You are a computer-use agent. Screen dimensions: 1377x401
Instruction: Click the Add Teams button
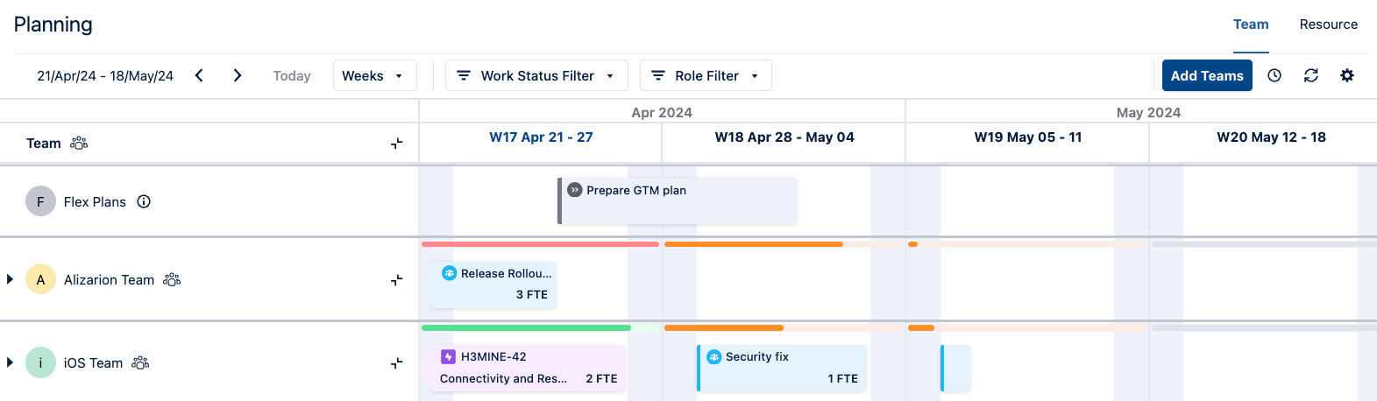pos(1207,75)
